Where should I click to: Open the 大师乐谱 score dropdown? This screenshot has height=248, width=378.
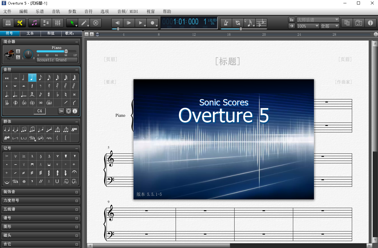click(318, 20)
